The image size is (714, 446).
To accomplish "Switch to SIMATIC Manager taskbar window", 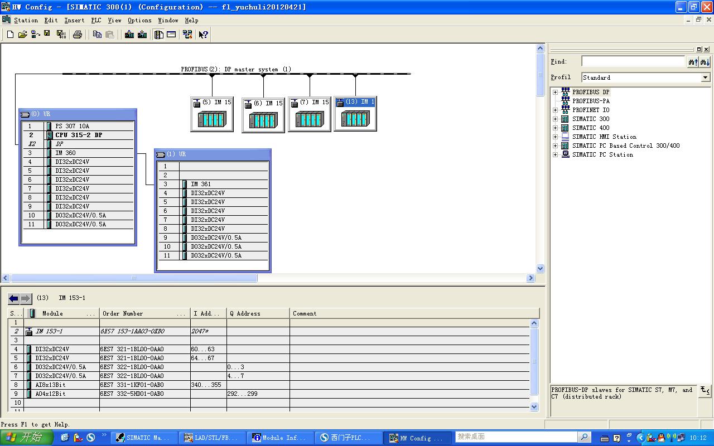I will [144, 438].
